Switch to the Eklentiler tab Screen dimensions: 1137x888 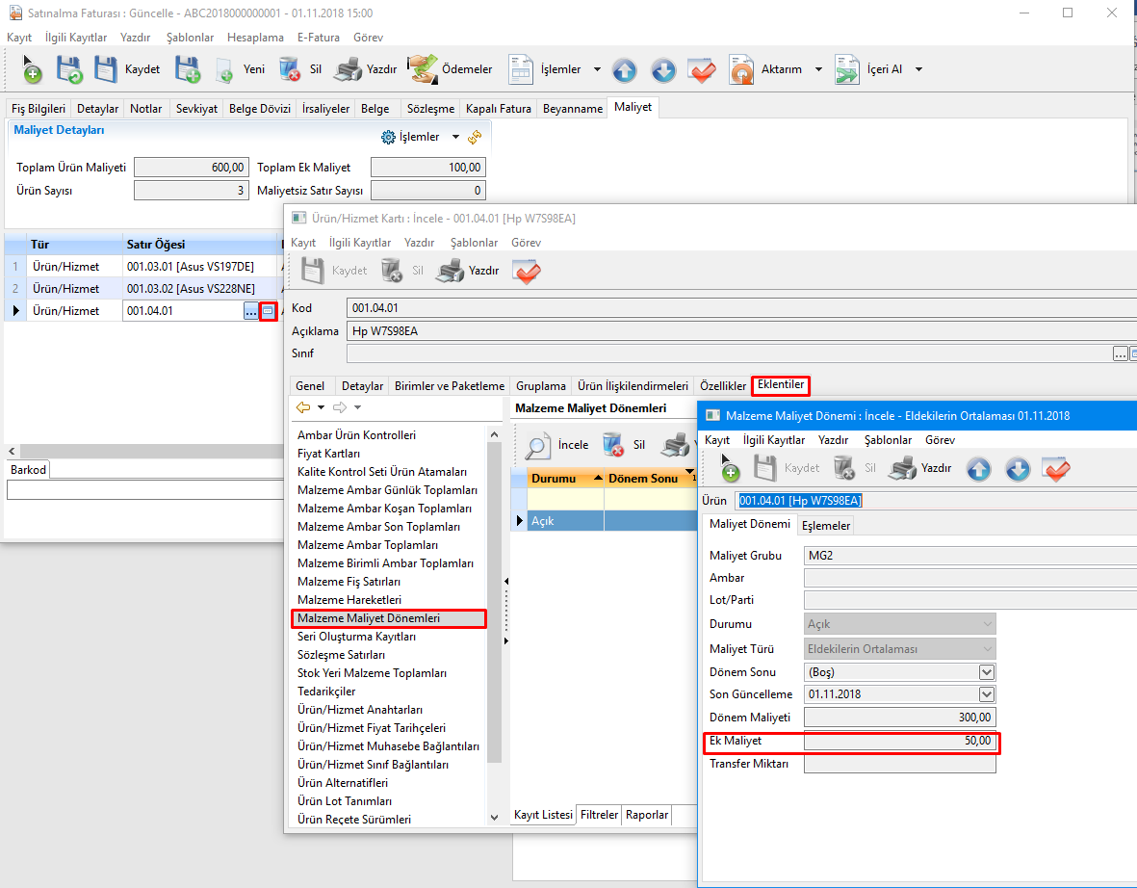pyautogui.click(x=780, y=385)
